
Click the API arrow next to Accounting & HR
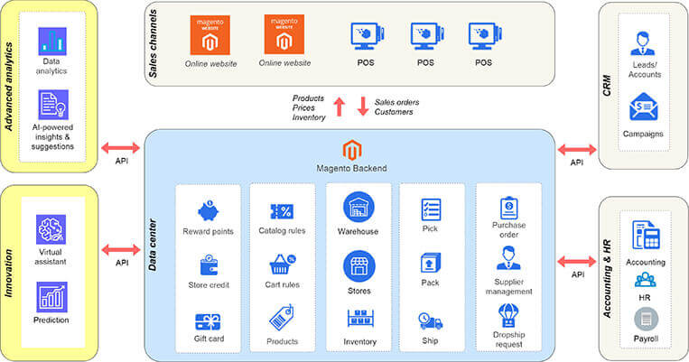(x=577, y=262)
